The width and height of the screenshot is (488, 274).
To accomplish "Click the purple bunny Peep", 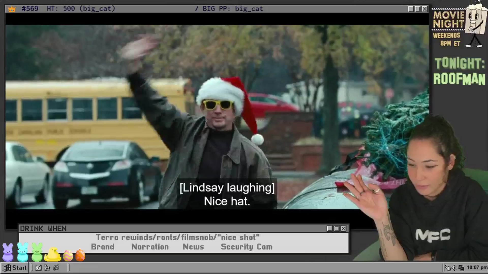I will tap(8, 252).
